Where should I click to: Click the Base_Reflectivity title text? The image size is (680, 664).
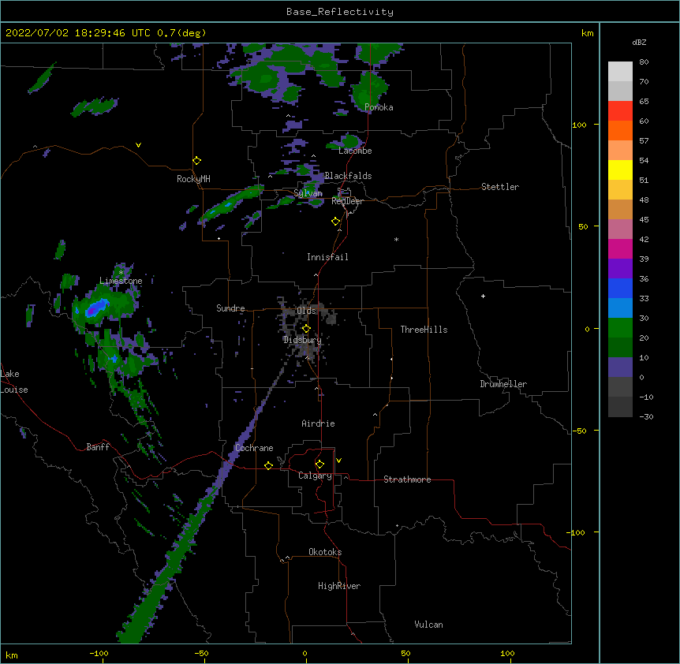340,12
